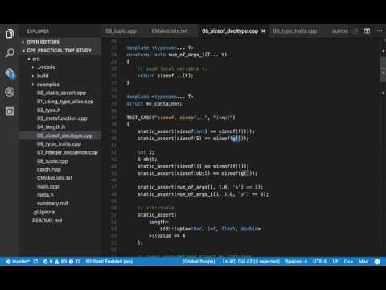Change end of line sequence LF
The height and width of the screenshot is (290, 386).
point(335,262)
